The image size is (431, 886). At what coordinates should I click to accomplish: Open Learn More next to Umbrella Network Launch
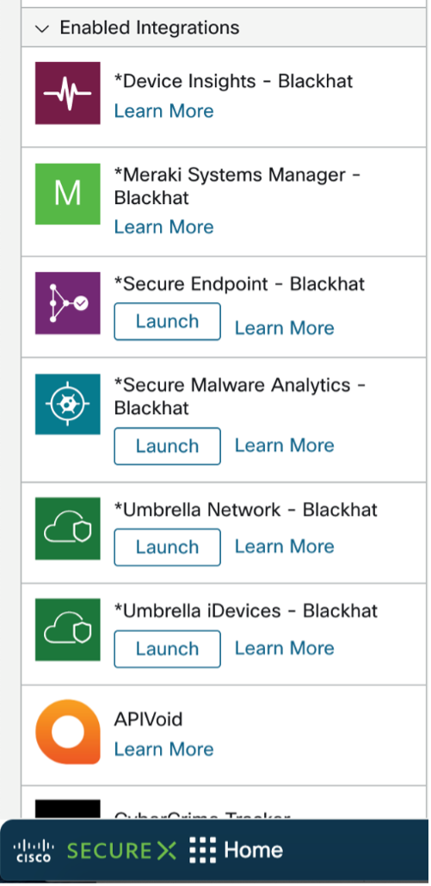(284, 547)
